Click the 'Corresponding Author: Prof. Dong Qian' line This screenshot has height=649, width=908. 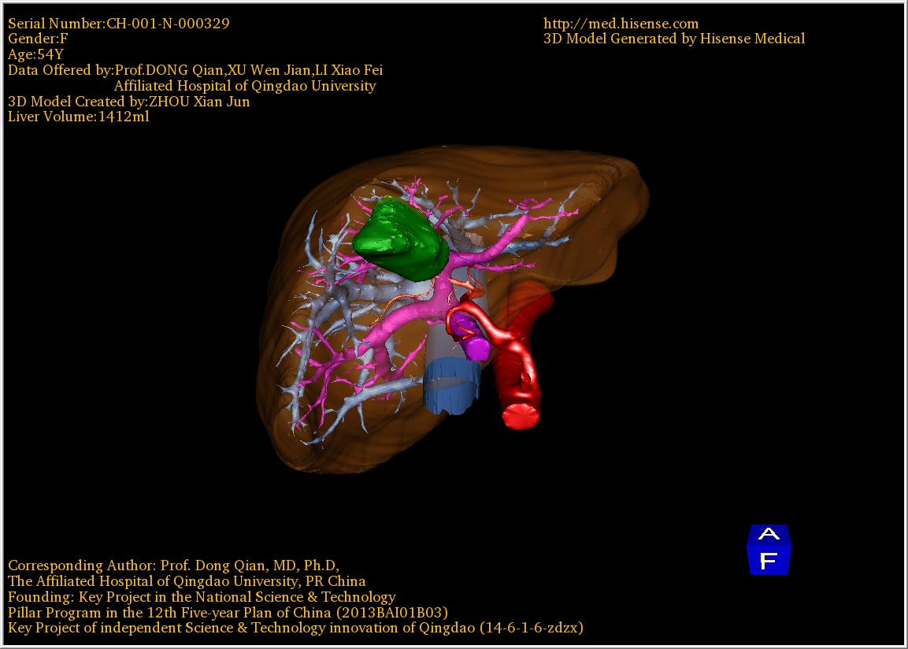174,566
